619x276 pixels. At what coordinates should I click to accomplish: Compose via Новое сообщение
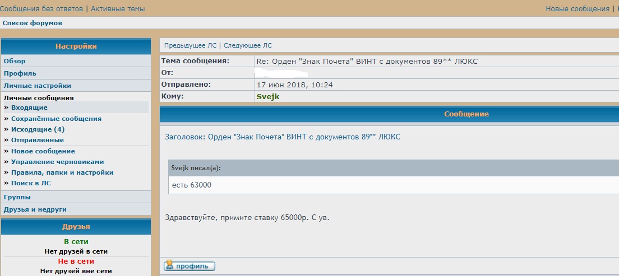coord(43,151)
